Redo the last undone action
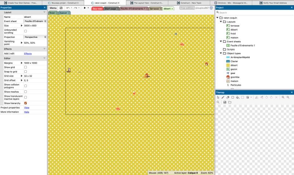294x175 pixels. (75, 8)
